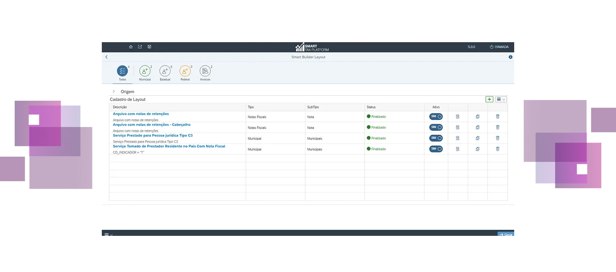Click the save icon in the top bar
The height and width of the screenshot is (272, 616).
(x=149, y=47)
